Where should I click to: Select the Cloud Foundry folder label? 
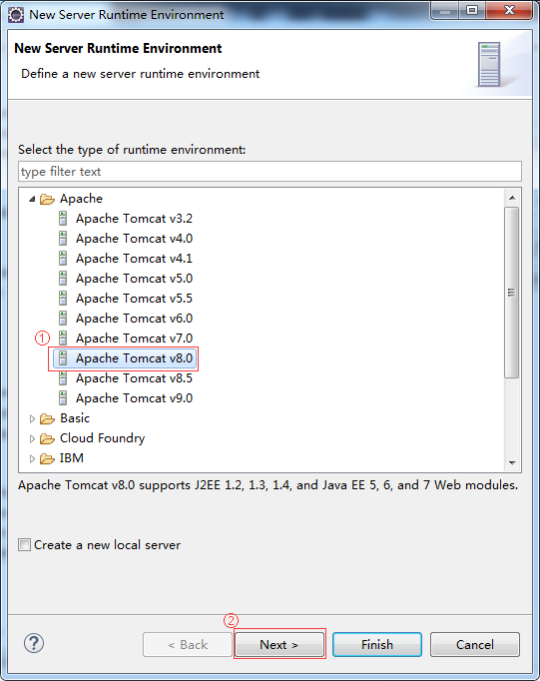coord(102,438)
